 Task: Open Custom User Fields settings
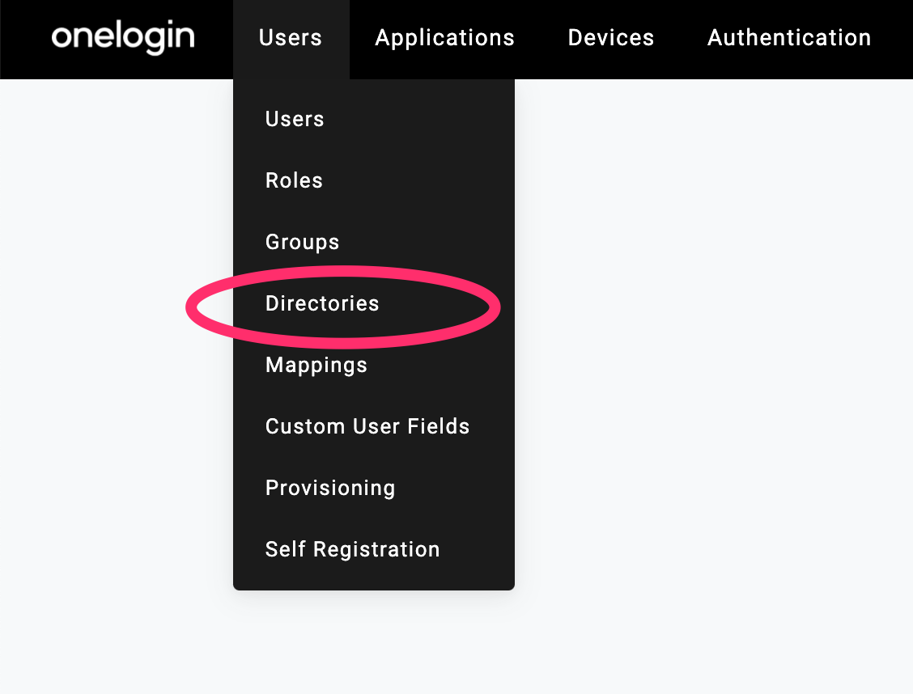367,426
